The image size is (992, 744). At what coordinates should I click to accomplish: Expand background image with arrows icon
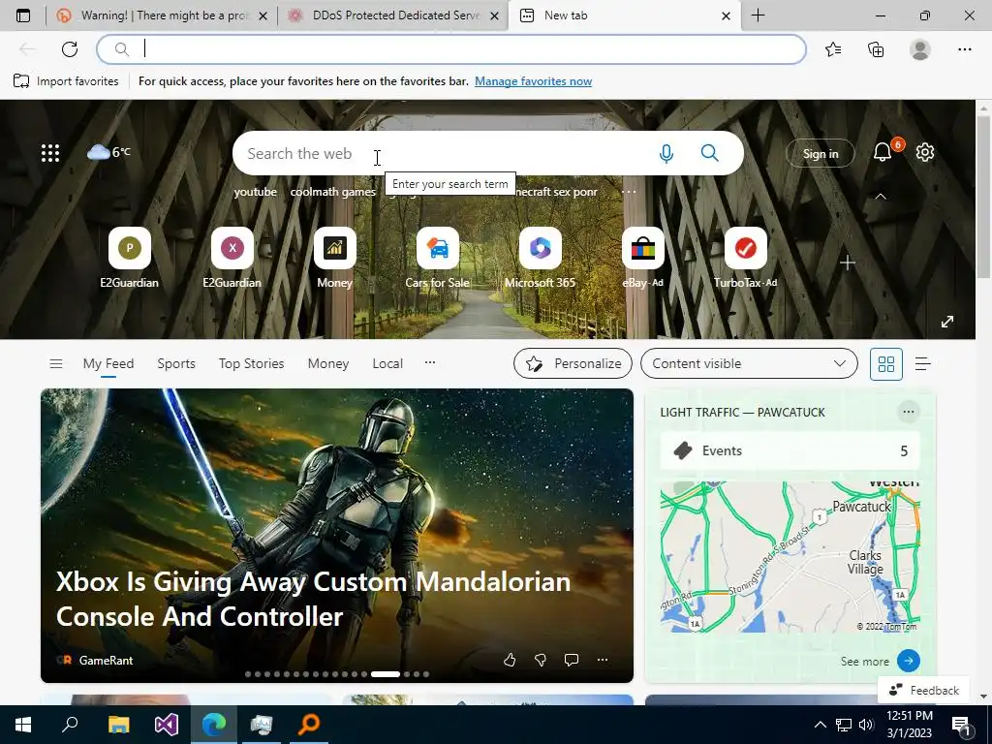click(x=947, y=322)
